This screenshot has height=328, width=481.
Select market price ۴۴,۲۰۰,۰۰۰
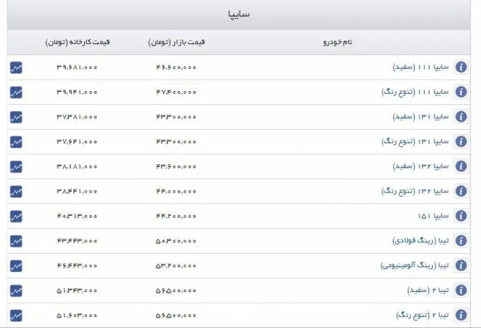coord(176,216)
